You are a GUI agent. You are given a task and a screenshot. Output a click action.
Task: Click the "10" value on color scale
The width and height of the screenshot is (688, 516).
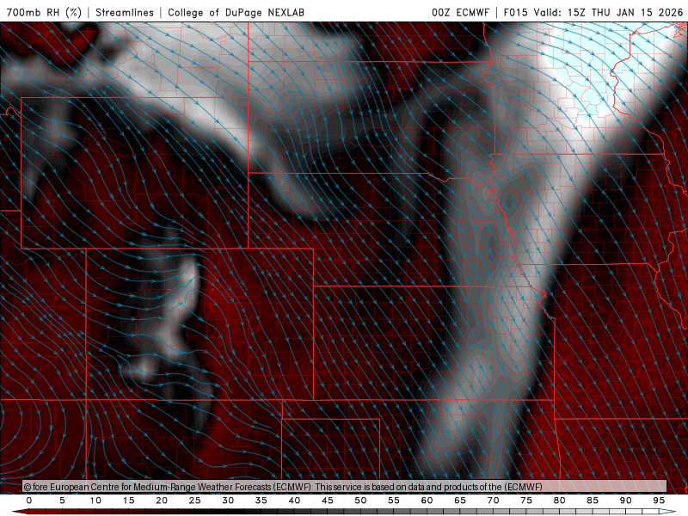pyautogui.click(x=95, y=501)
